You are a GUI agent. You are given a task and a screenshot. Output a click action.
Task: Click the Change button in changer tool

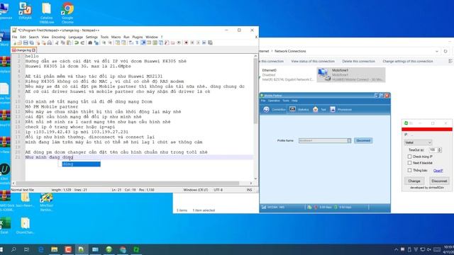pyautogui.click(x=414, y=181)
